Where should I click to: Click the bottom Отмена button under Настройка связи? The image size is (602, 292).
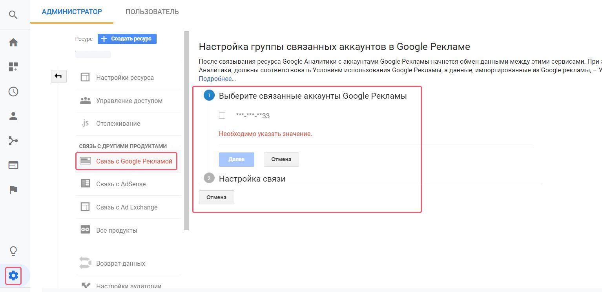pos(217,197)
